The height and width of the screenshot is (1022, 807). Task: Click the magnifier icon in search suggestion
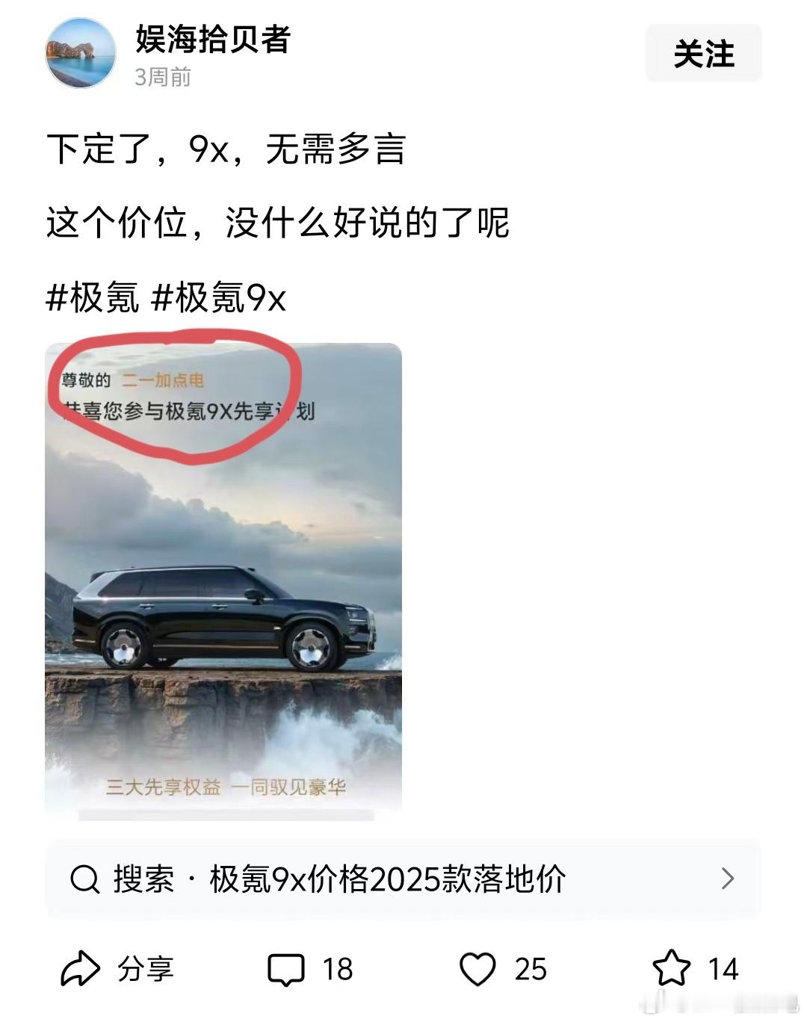pos(84,879)
